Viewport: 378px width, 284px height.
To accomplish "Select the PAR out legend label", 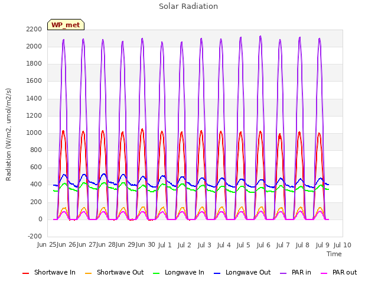I will 344,272.
